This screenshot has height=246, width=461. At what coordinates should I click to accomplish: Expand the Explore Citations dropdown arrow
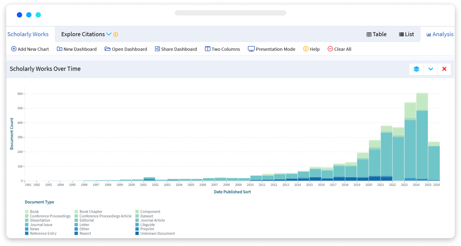[109, 34]
